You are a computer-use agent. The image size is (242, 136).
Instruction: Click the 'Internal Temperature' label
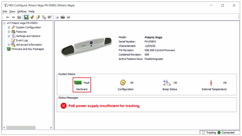(214, 89)
